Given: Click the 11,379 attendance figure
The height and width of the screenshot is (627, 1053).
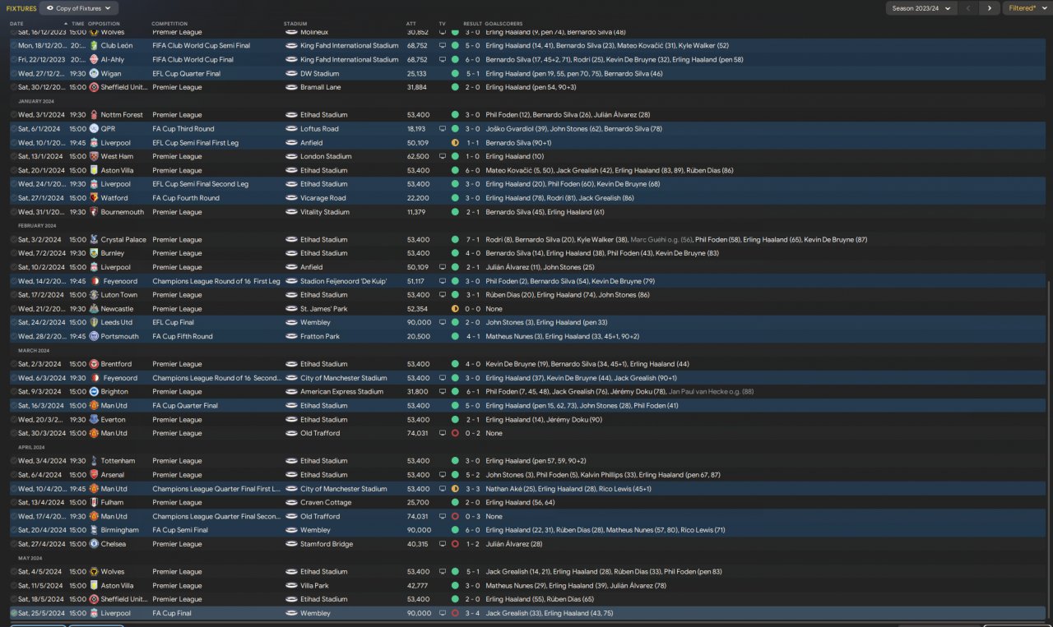Looking at the screenshot, I should pyautogui.click(x=418, y=212).
